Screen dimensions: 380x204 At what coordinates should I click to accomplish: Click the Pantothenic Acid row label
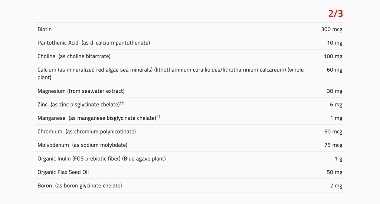click(x=94, y=43)
